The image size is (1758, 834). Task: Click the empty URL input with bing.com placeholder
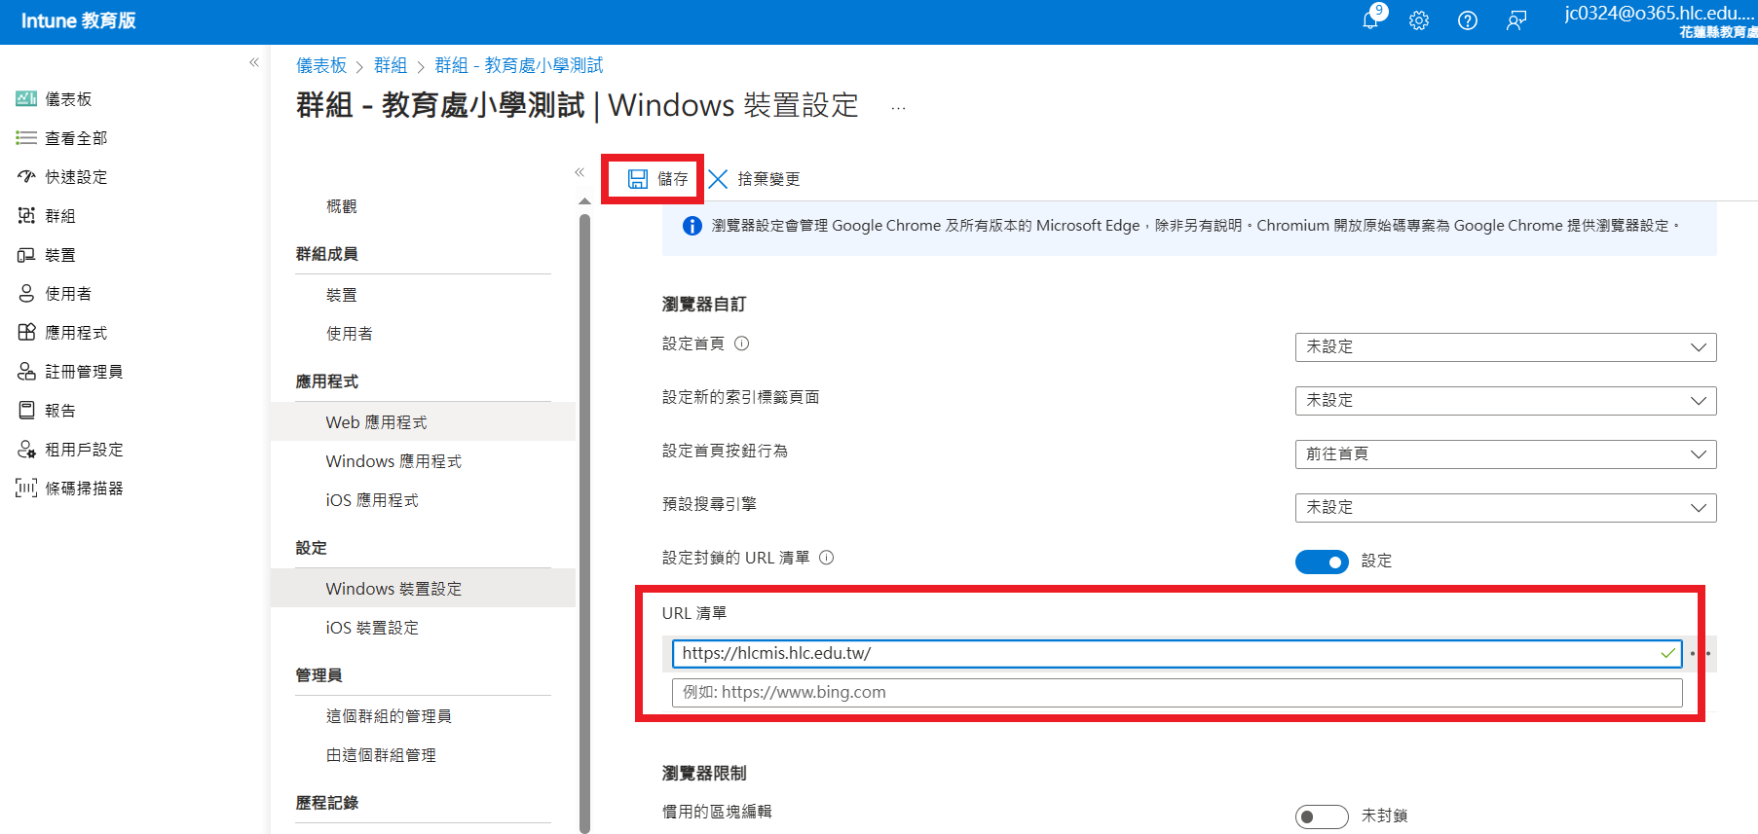pos(1176,693)
